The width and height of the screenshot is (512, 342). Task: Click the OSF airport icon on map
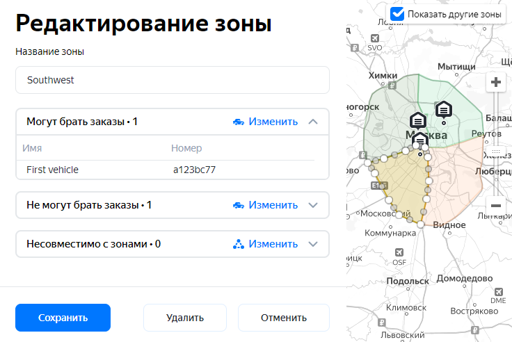coord(399,253)
